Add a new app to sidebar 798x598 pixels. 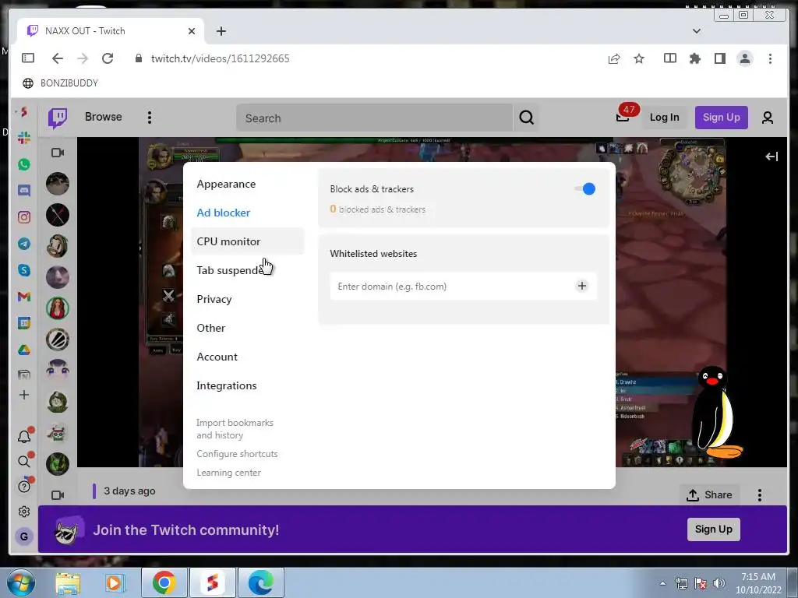24,395
